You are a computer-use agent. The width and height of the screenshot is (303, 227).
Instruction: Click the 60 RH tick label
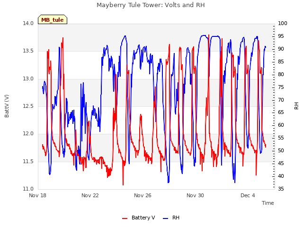click(281, 125)
